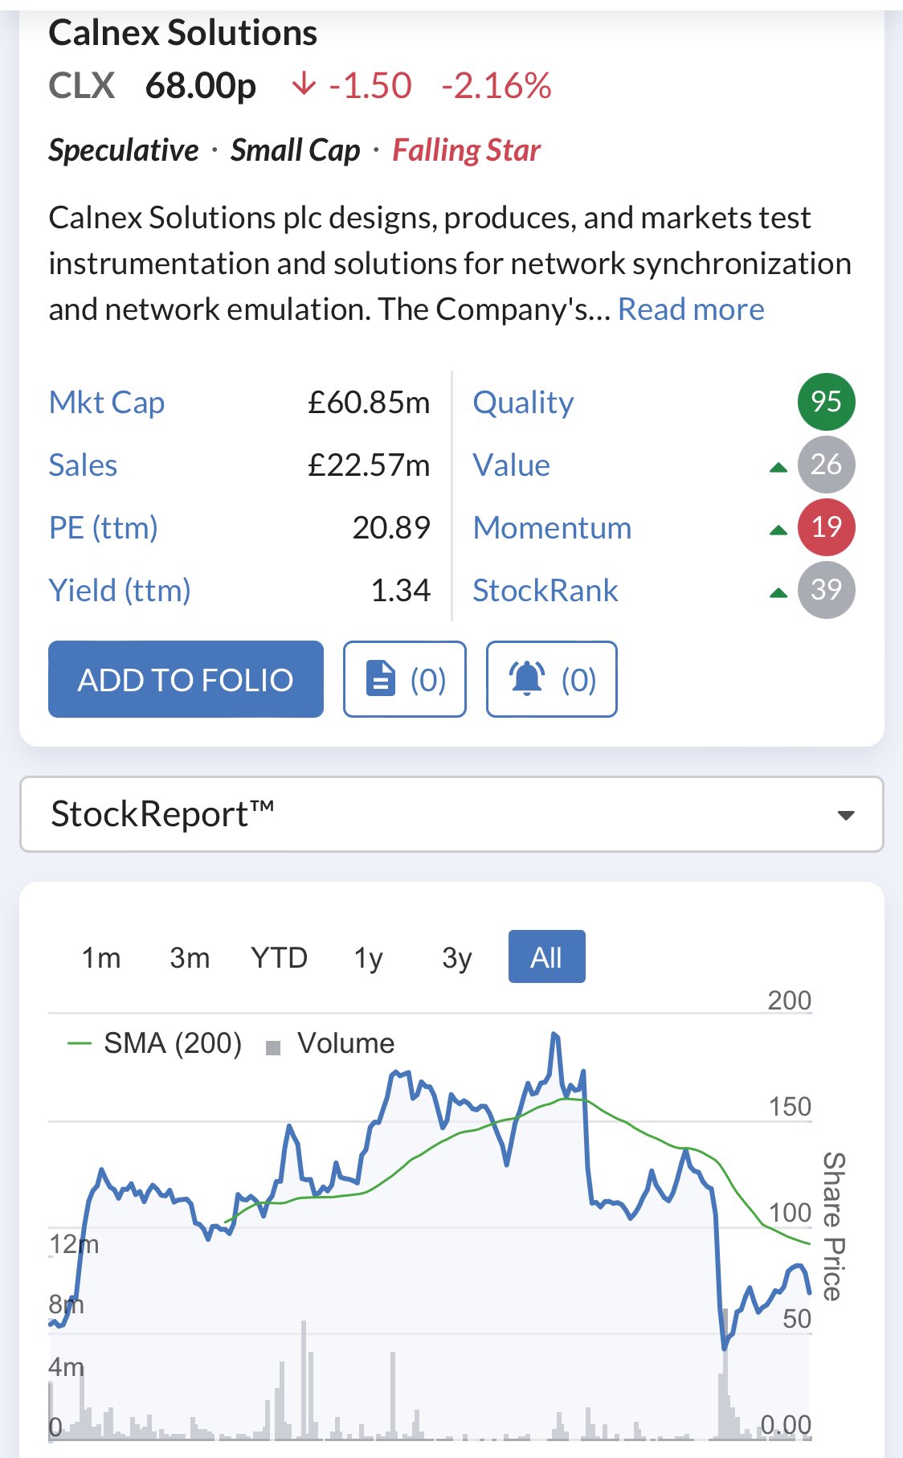Toggle the Volume legend item
Screen dimensions: 903x1458
(x=330, y=1043)
